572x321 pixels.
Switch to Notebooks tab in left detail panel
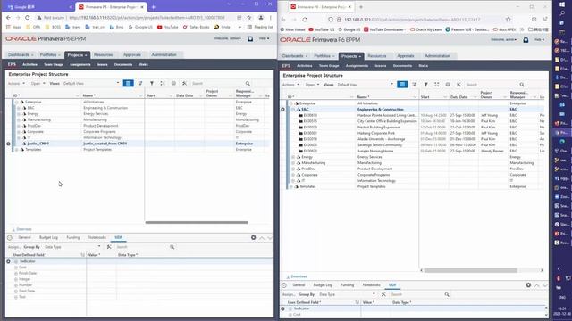point(97,237)
